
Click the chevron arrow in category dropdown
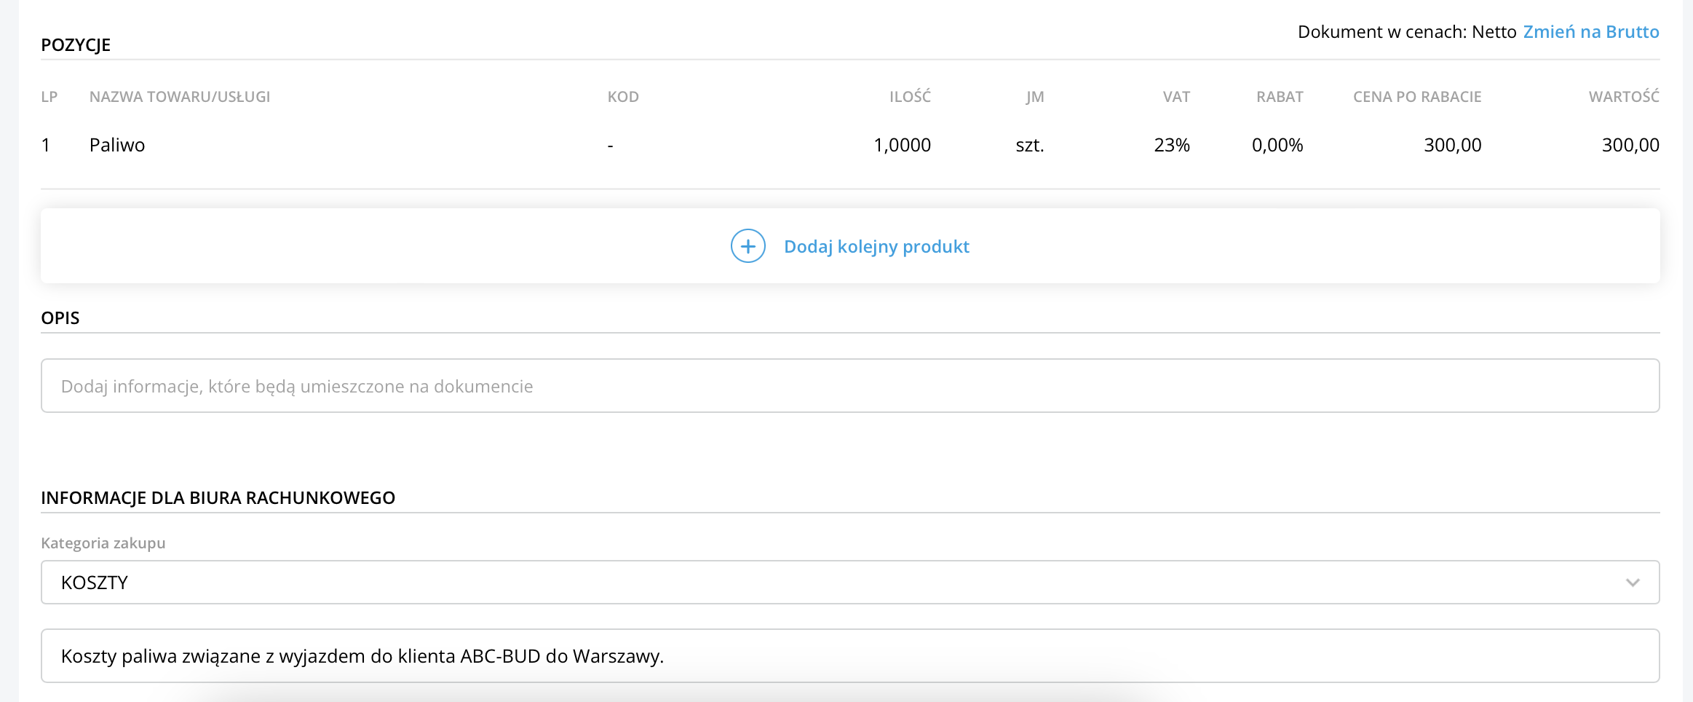tap(1632, 583)
